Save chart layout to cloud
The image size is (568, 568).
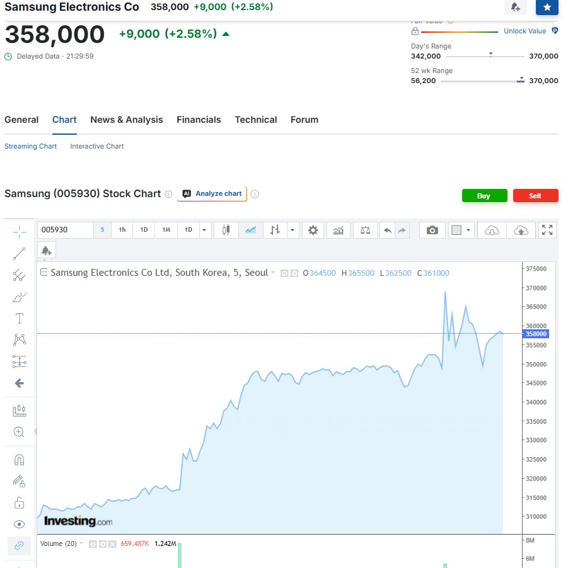click(x=521, y=230)
